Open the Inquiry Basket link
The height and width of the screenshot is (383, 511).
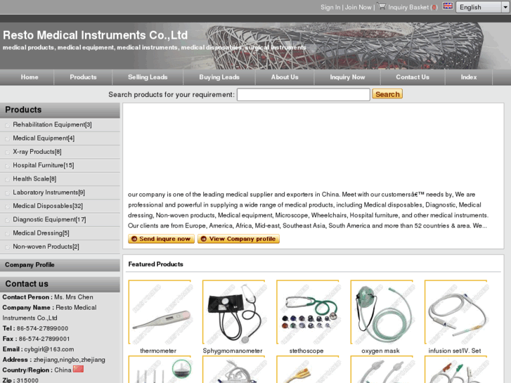point(408,7)
